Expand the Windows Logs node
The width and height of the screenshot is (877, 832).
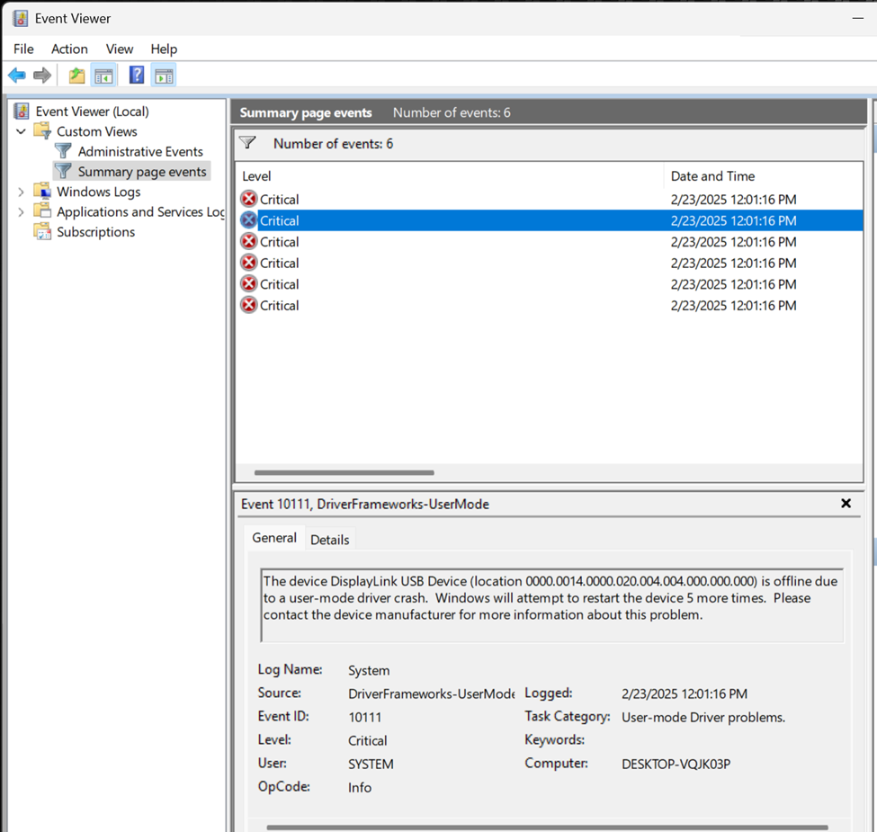22,192
